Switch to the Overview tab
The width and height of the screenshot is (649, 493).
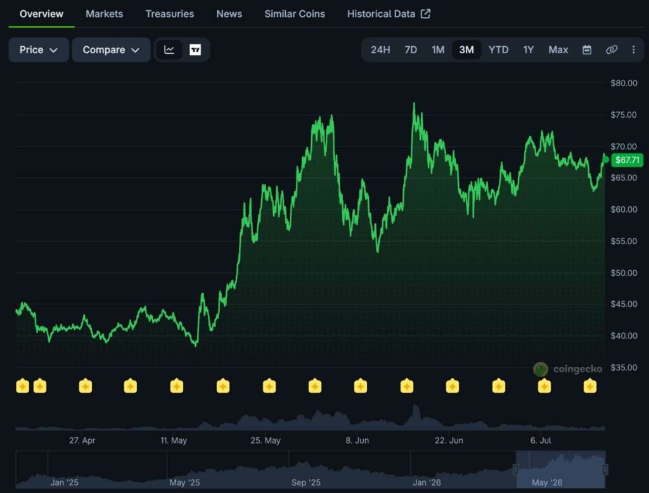pos(41,14)
